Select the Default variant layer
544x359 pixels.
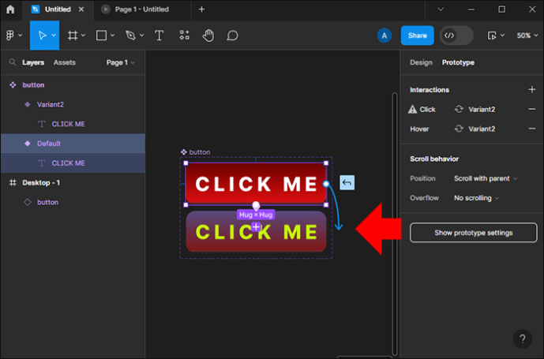tap(73, 144)
